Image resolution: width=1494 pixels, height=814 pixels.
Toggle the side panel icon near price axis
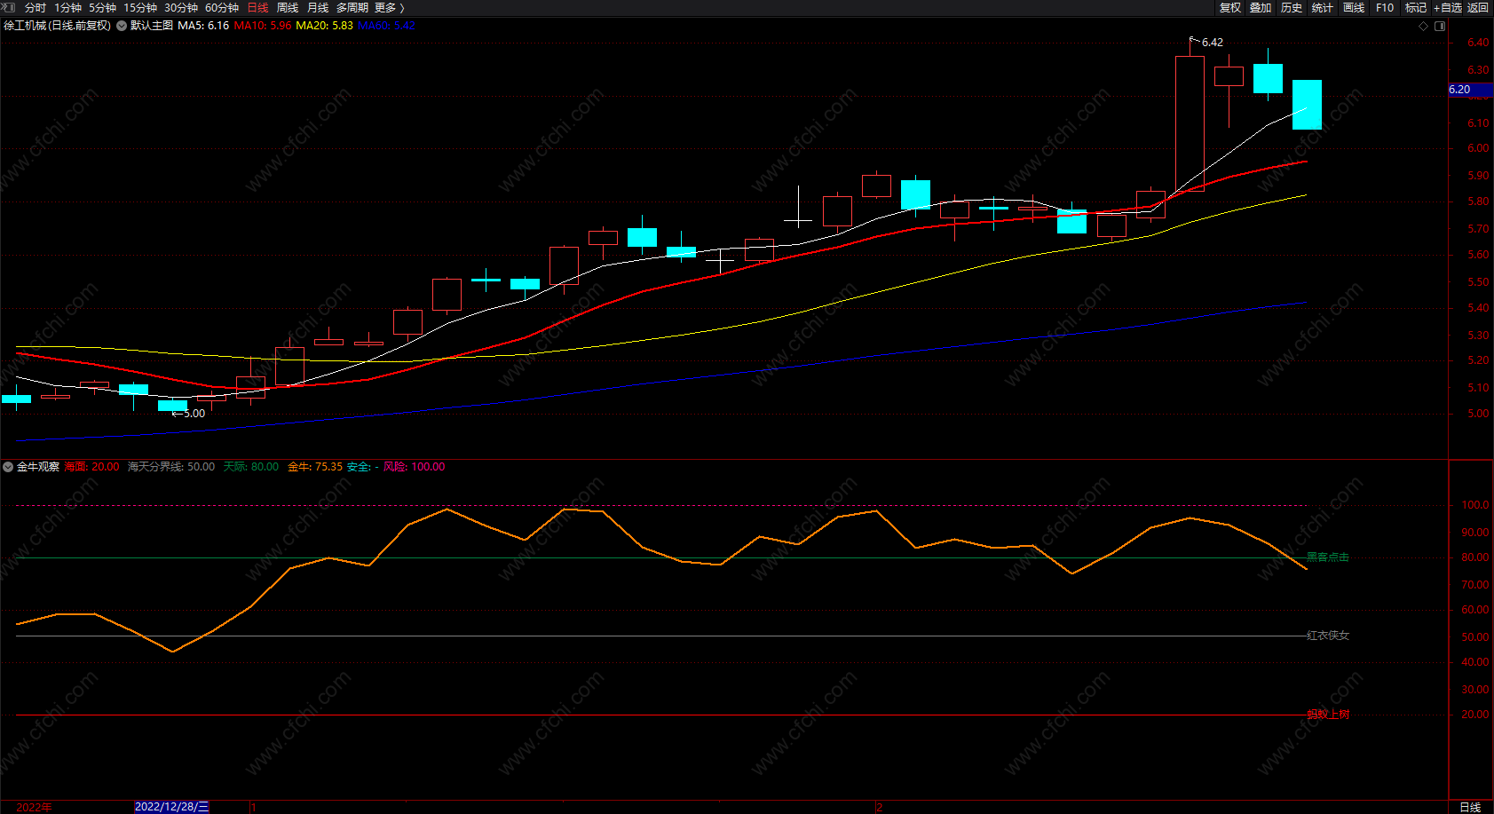pos(1440,26)
